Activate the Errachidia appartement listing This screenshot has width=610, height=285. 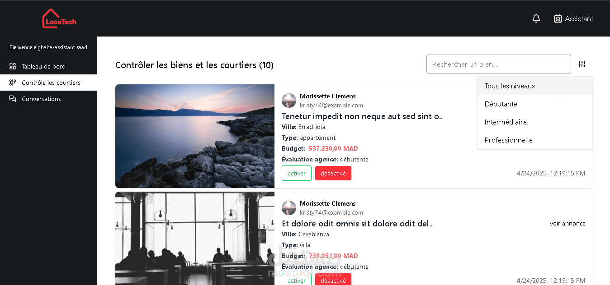point(297,173)
